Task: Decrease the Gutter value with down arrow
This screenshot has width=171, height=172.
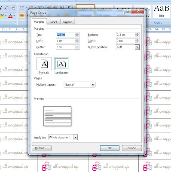Action: click(77, 48)
